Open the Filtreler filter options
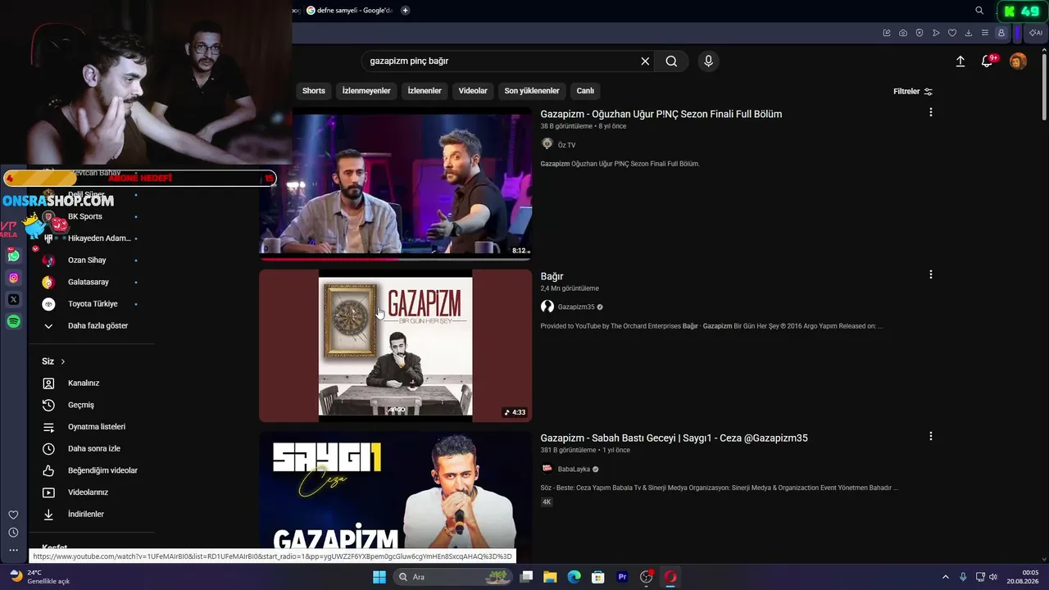The image size is (1049, 590). [x=913, y=92]
